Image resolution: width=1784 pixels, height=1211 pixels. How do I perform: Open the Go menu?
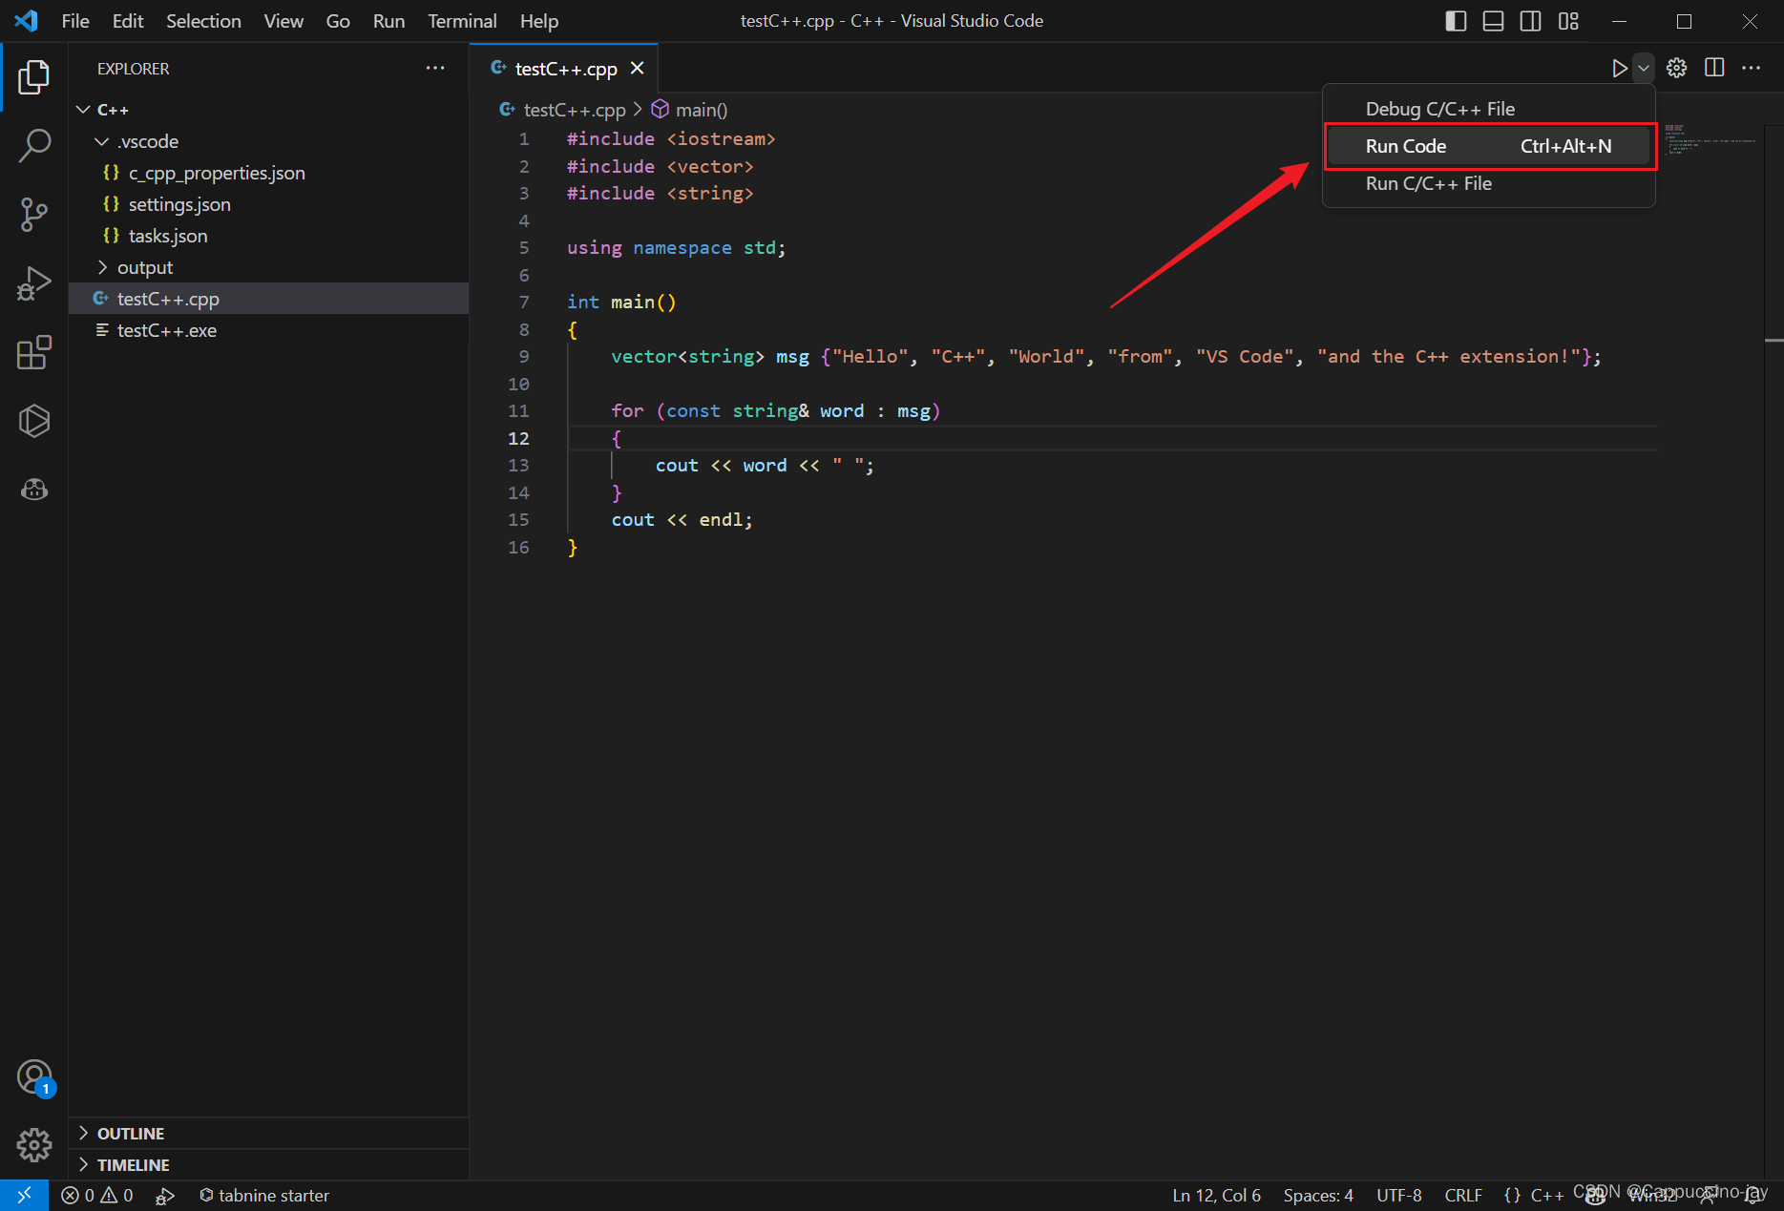pyautogui.click(x=338, y=21)
